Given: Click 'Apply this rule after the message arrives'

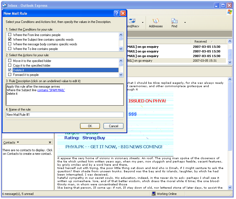Looking at the screenshot, I should (33, 87).
